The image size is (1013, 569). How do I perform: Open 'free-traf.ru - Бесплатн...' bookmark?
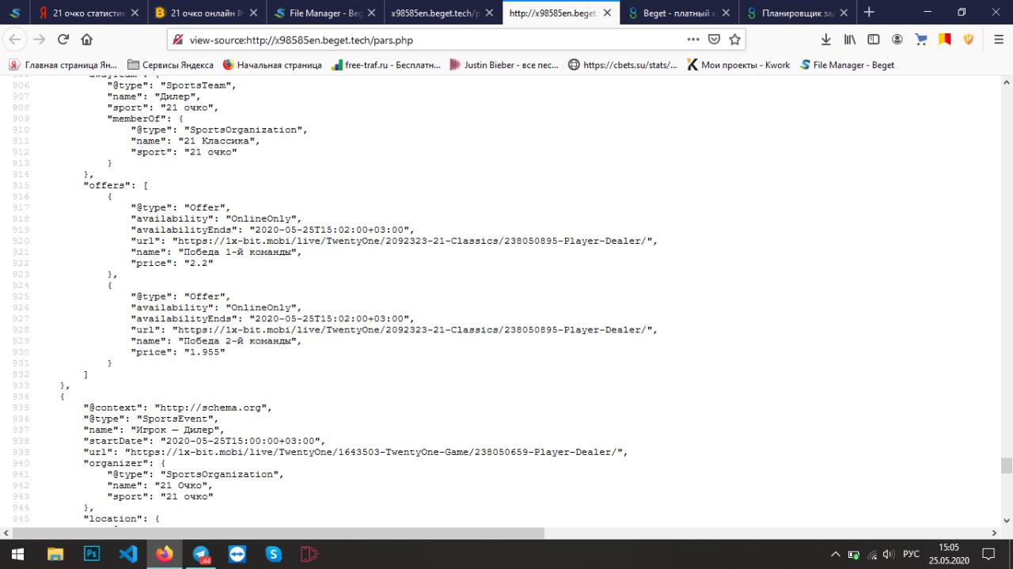coord(386,65)
